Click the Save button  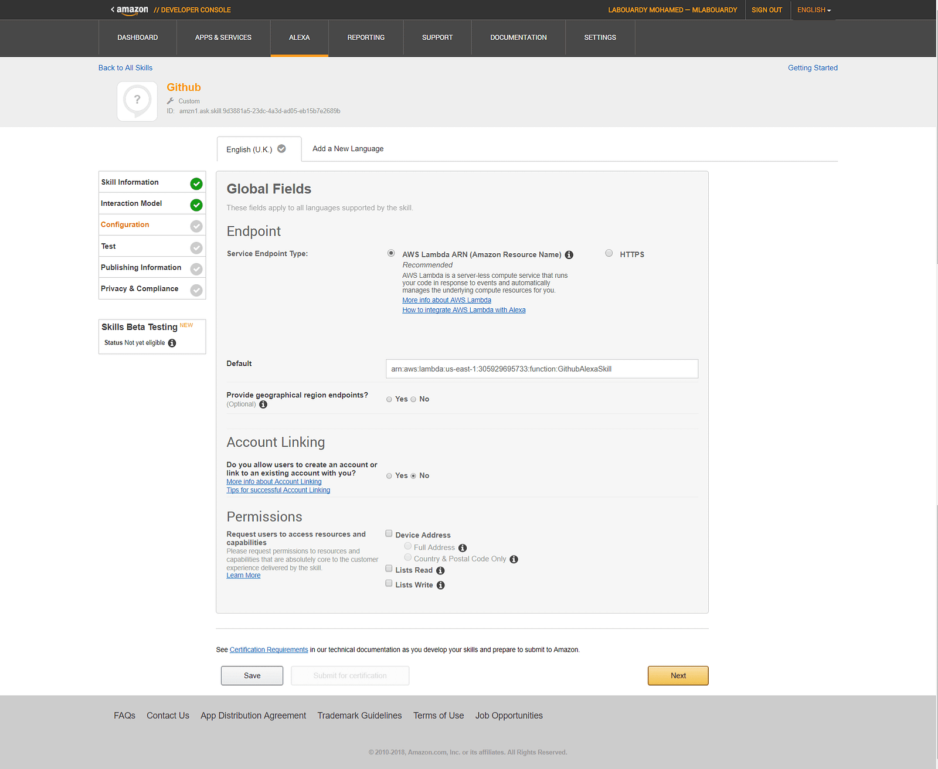click(x=252, y=676)
